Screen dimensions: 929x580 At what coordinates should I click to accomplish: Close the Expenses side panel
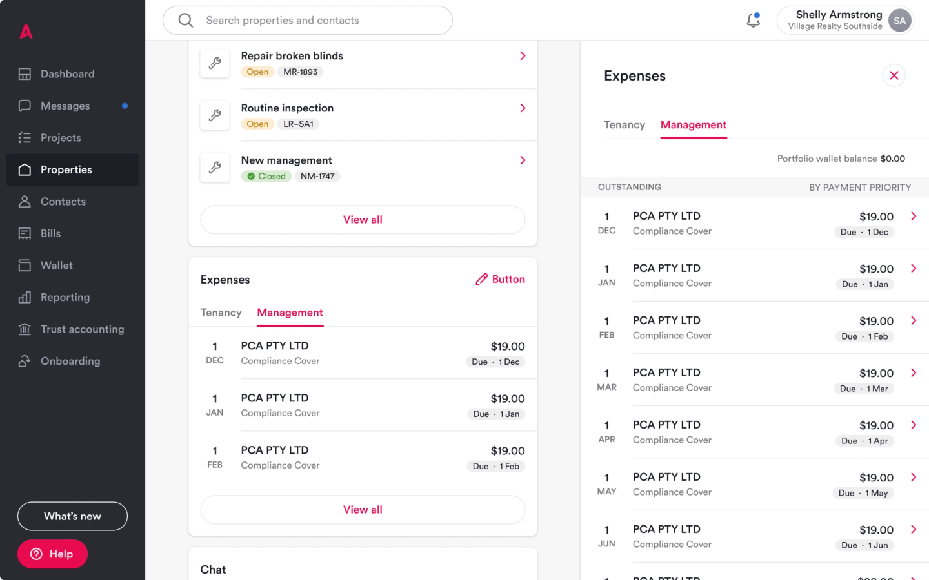click(894, 75)
